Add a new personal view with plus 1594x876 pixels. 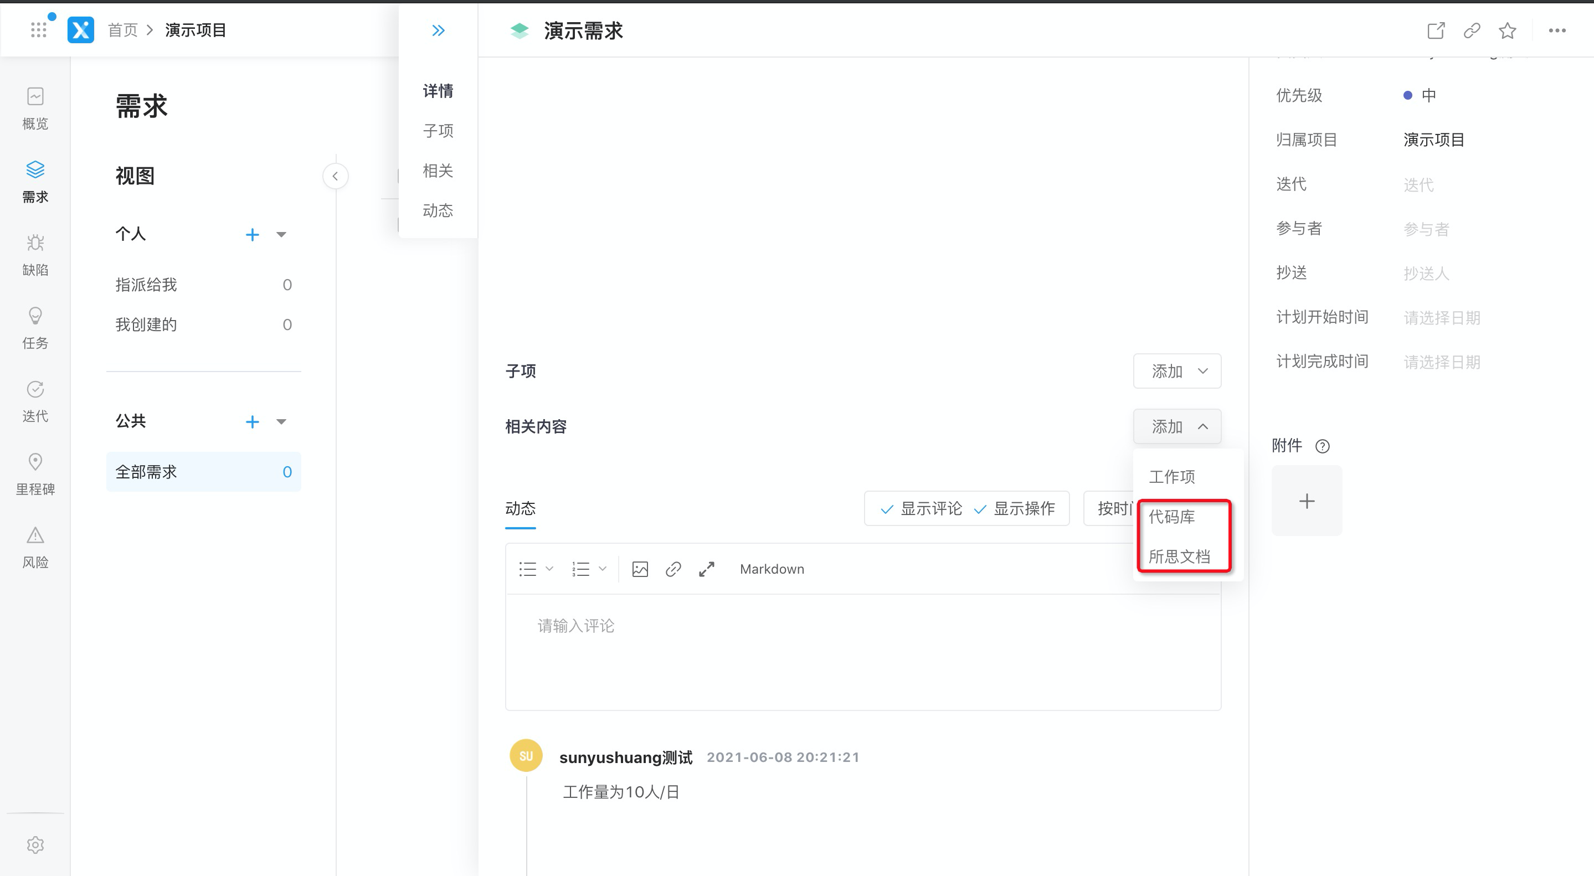click(252, 234)
